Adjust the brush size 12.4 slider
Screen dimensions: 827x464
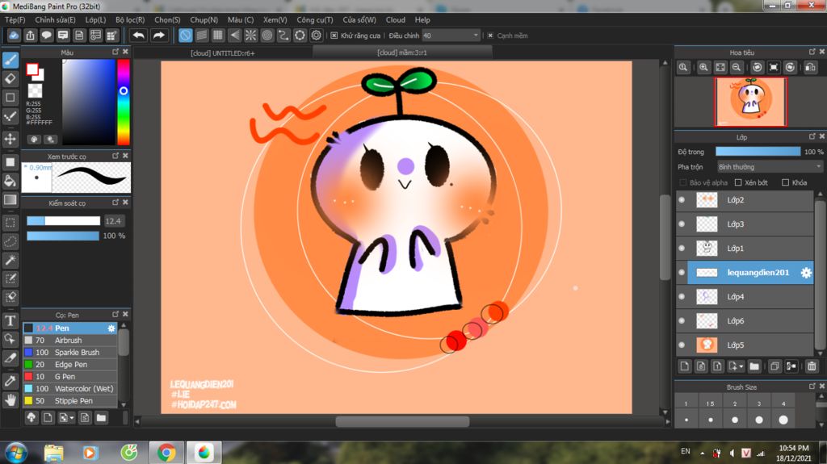[63, 221]
